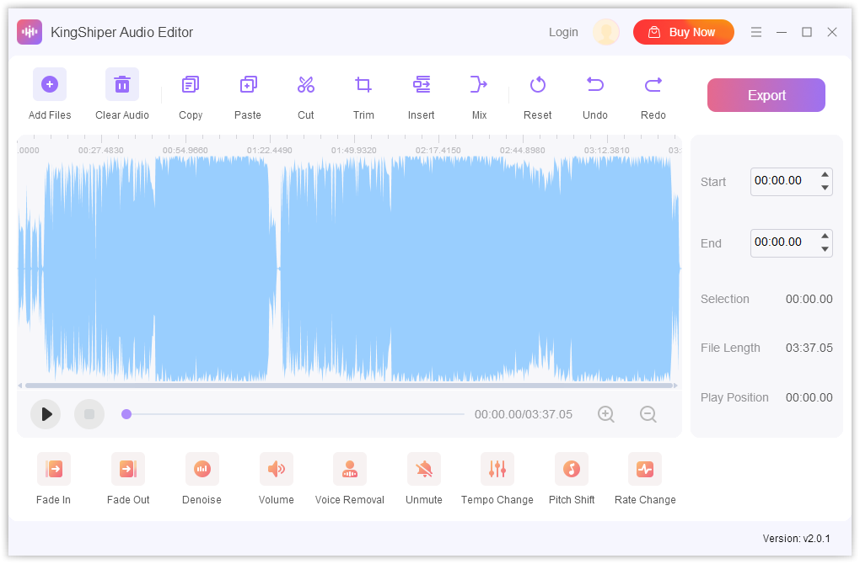Export the edited audio
Image resolution: width=860 pixels, height=564 pixels.
click(766, 95)
